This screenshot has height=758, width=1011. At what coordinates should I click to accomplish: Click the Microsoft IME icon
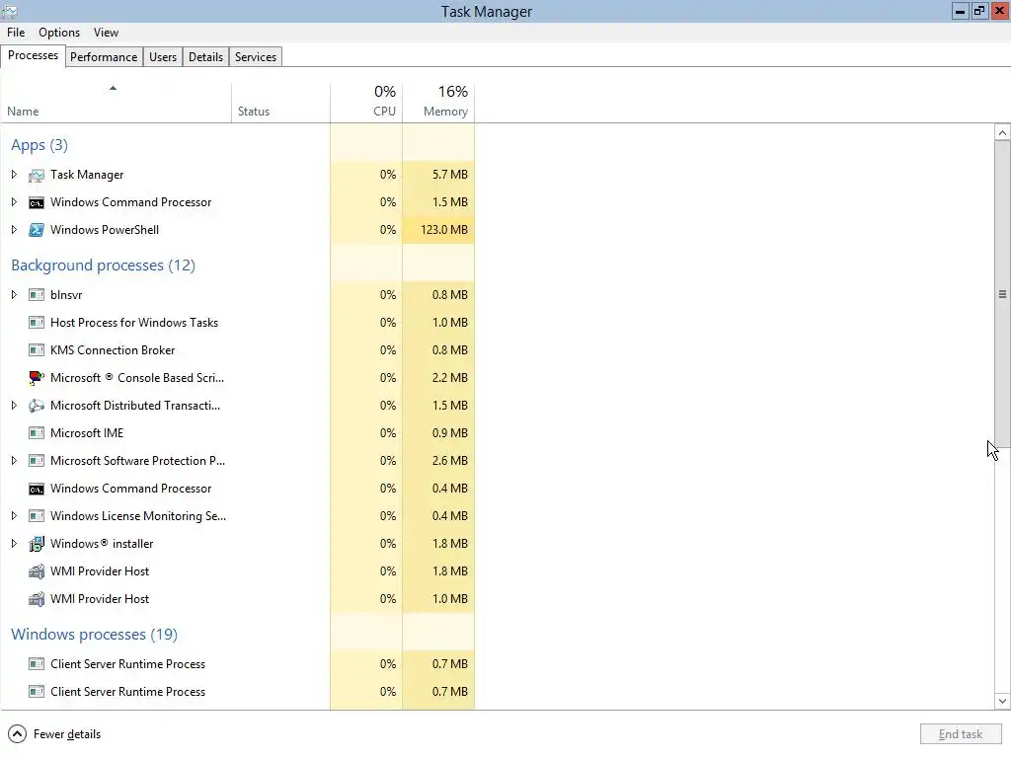point(37,434)
